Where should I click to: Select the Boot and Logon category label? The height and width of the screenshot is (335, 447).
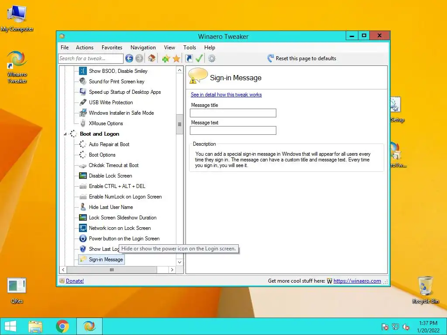click(x=100, y=134)
